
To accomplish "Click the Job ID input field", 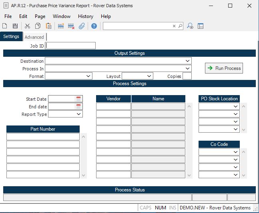I will tap(71, 46).
